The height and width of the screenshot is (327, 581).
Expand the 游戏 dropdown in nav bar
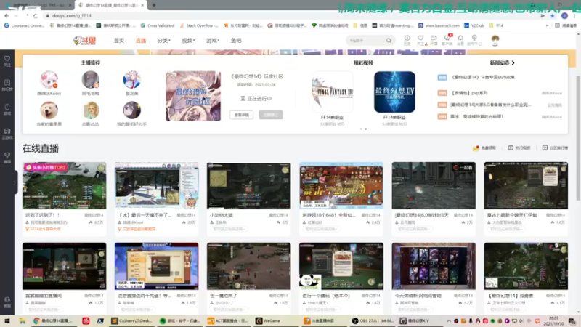(x=213, y=41)
